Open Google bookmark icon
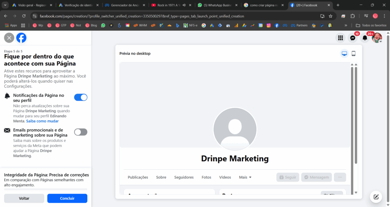 pyautogui.click(x=204, y=25)
